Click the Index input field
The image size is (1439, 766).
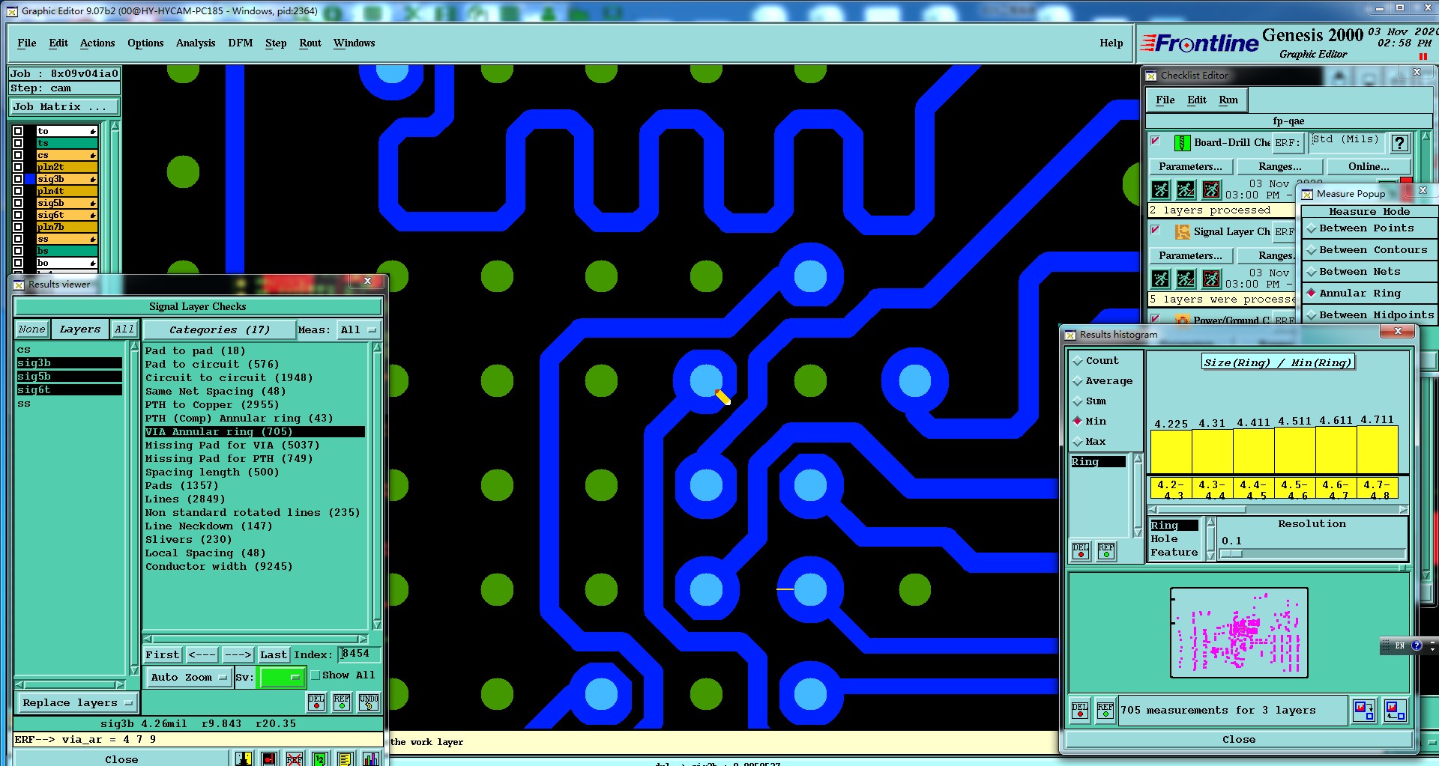(x=359, y=654)
